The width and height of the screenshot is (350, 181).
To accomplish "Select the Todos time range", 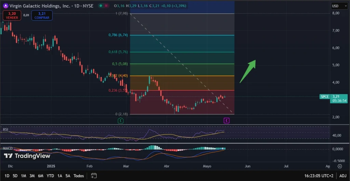I will 79,176.
